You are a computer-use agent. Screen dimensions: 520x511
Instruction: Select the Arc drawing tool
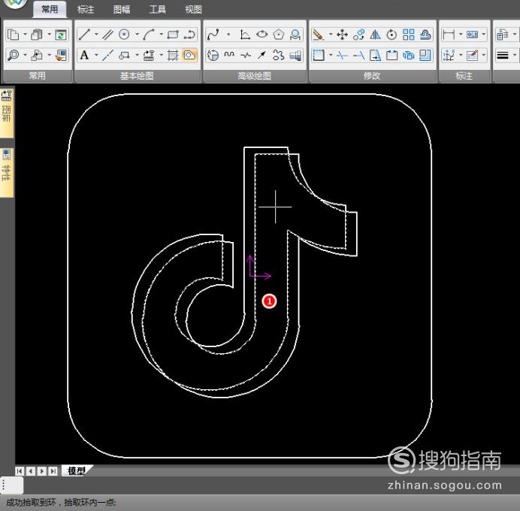tap(149, 34)
